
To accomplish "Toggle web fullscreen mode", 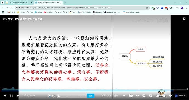I will 164,96.
